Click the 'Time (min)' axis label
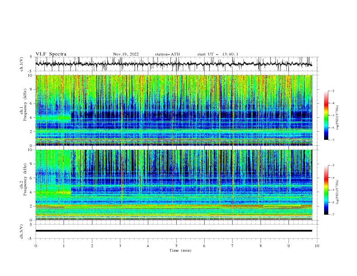The height and width of the screenshot is (276, 357). pos(180,250)
